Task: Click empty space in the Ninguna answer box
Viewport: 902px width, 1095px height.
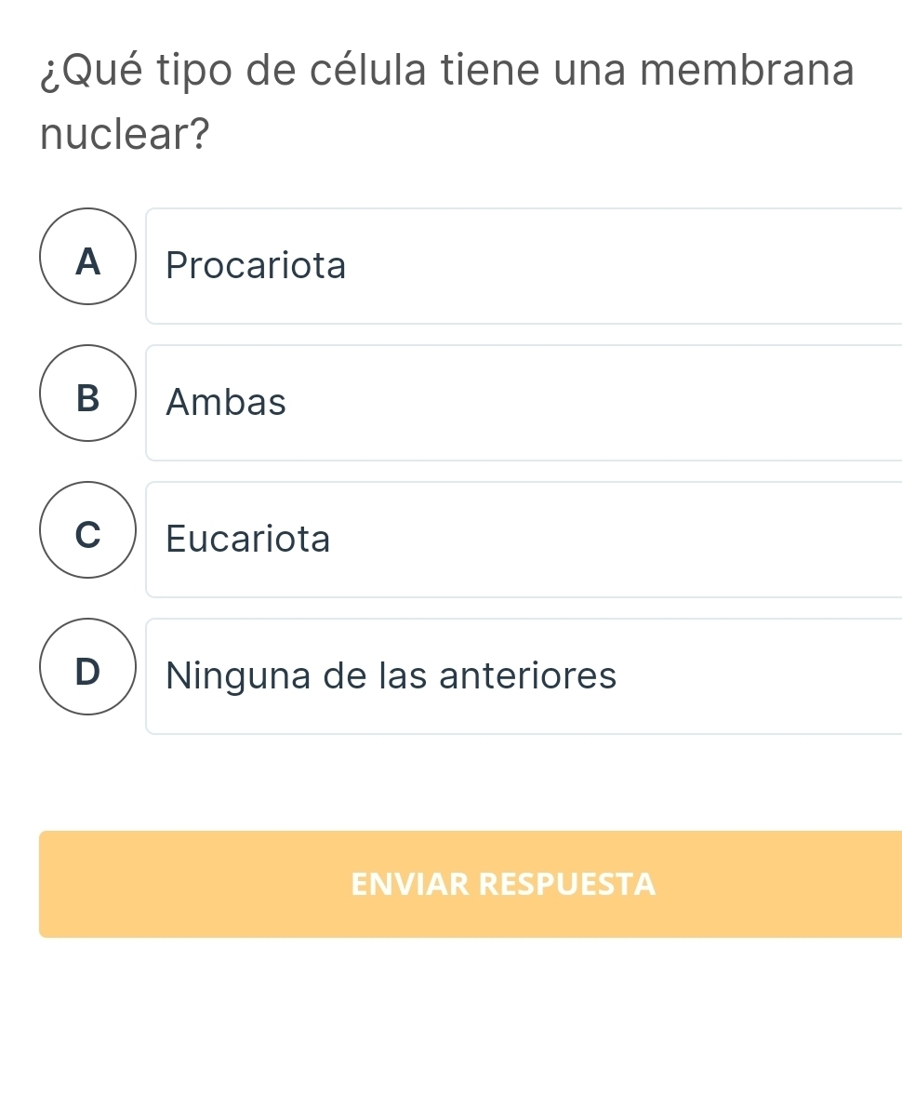Action: (x=763, y=676)
